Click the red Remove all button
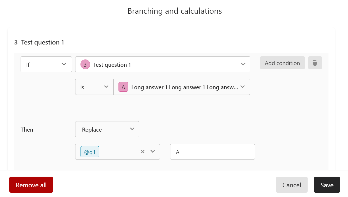This screenshot has height=197, width=348. [31, 185]
